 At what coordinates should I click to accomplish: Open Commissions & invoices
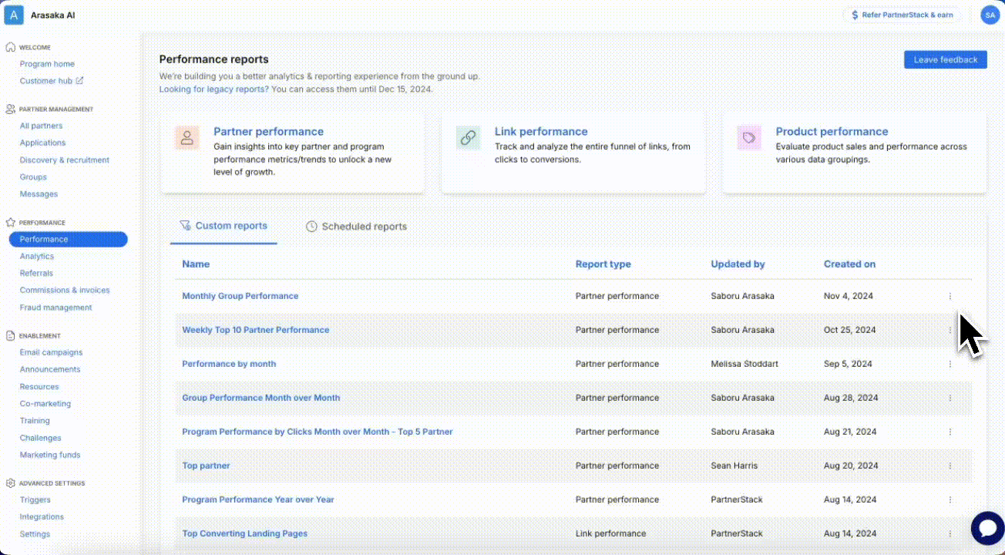pos(65,290)
